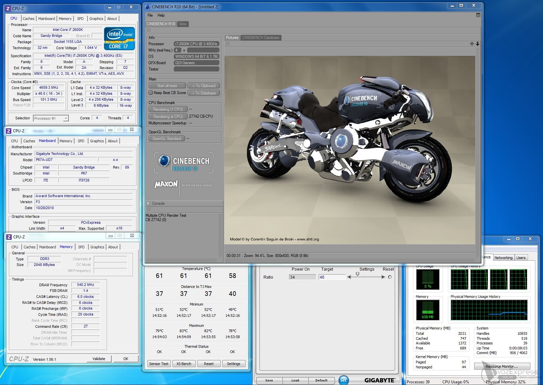Click the To Database button
This screenshot has height=385, width=543.
(x=204, y=93)
